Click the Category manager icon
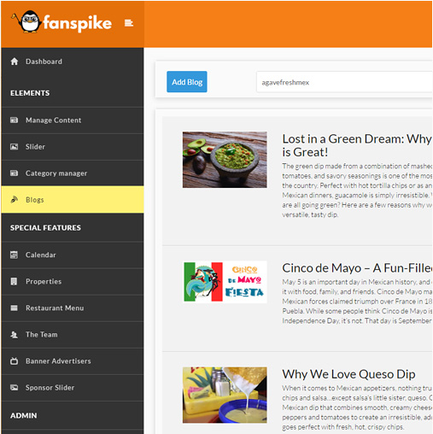The height and width of the screenshot is (434, 433). point(15,173)
